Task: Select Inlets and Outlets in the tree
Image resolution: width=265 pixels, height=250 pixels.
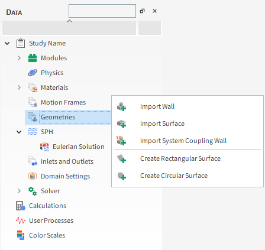Action: pyautogui.click(x=67, y=161)
